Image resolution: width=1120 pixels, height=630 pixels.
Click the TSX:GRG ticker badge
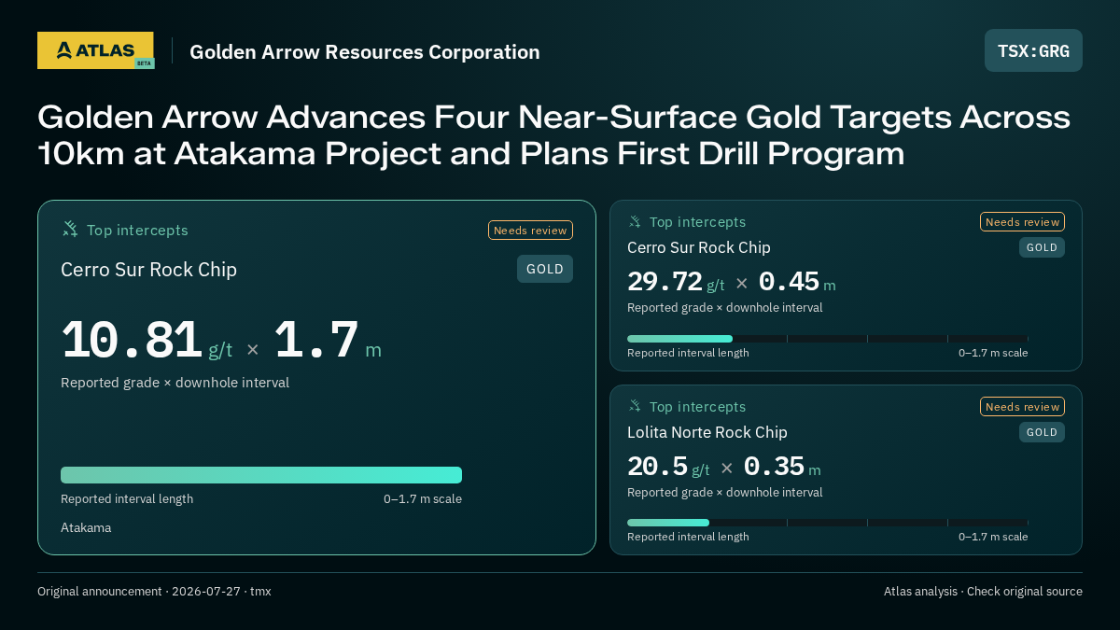1033,50
